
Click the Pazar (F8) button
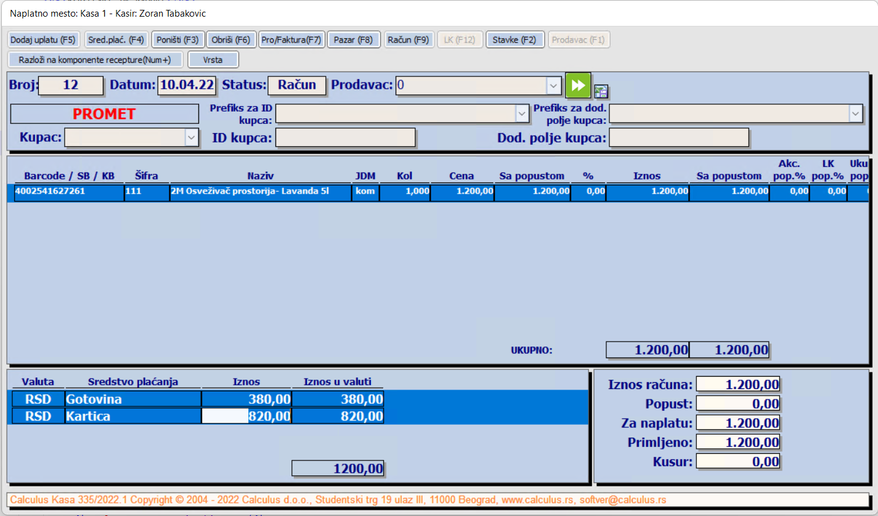click(354, 40)
